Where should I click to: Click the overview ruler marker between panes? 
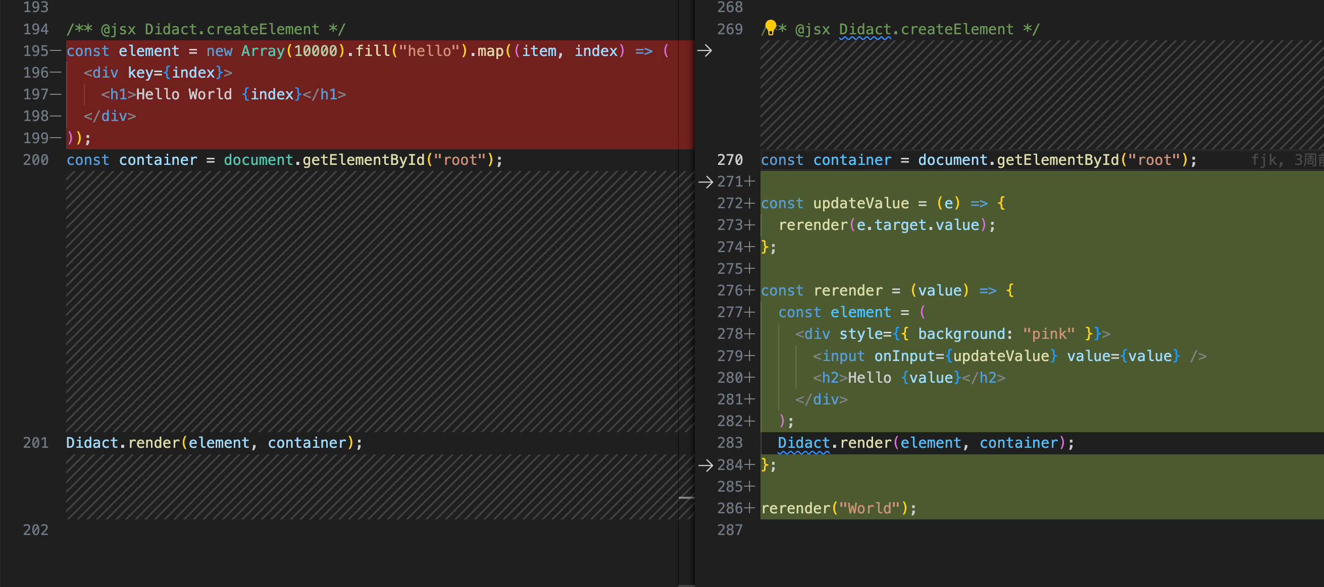point(686,497)
